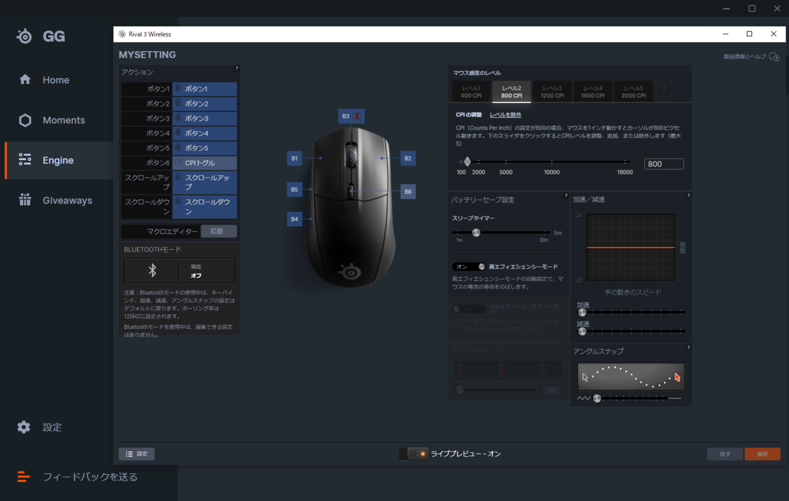Image resolution: width=789 pixels, height=501 pixels.
Task: Toggle the イルミネーションスマートモード switch
Action: [469, 308]
